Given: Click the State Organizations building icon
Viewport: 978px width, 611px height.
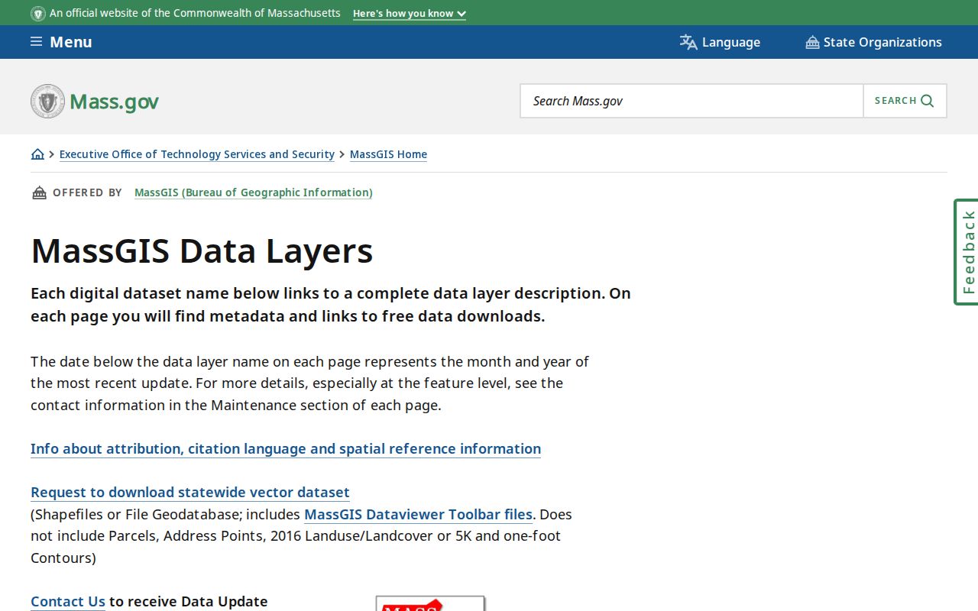Looking at the screenshot, I should [812, 42].
